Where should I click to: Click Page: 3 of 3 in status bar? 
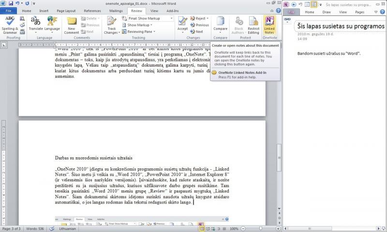(11, 229)
